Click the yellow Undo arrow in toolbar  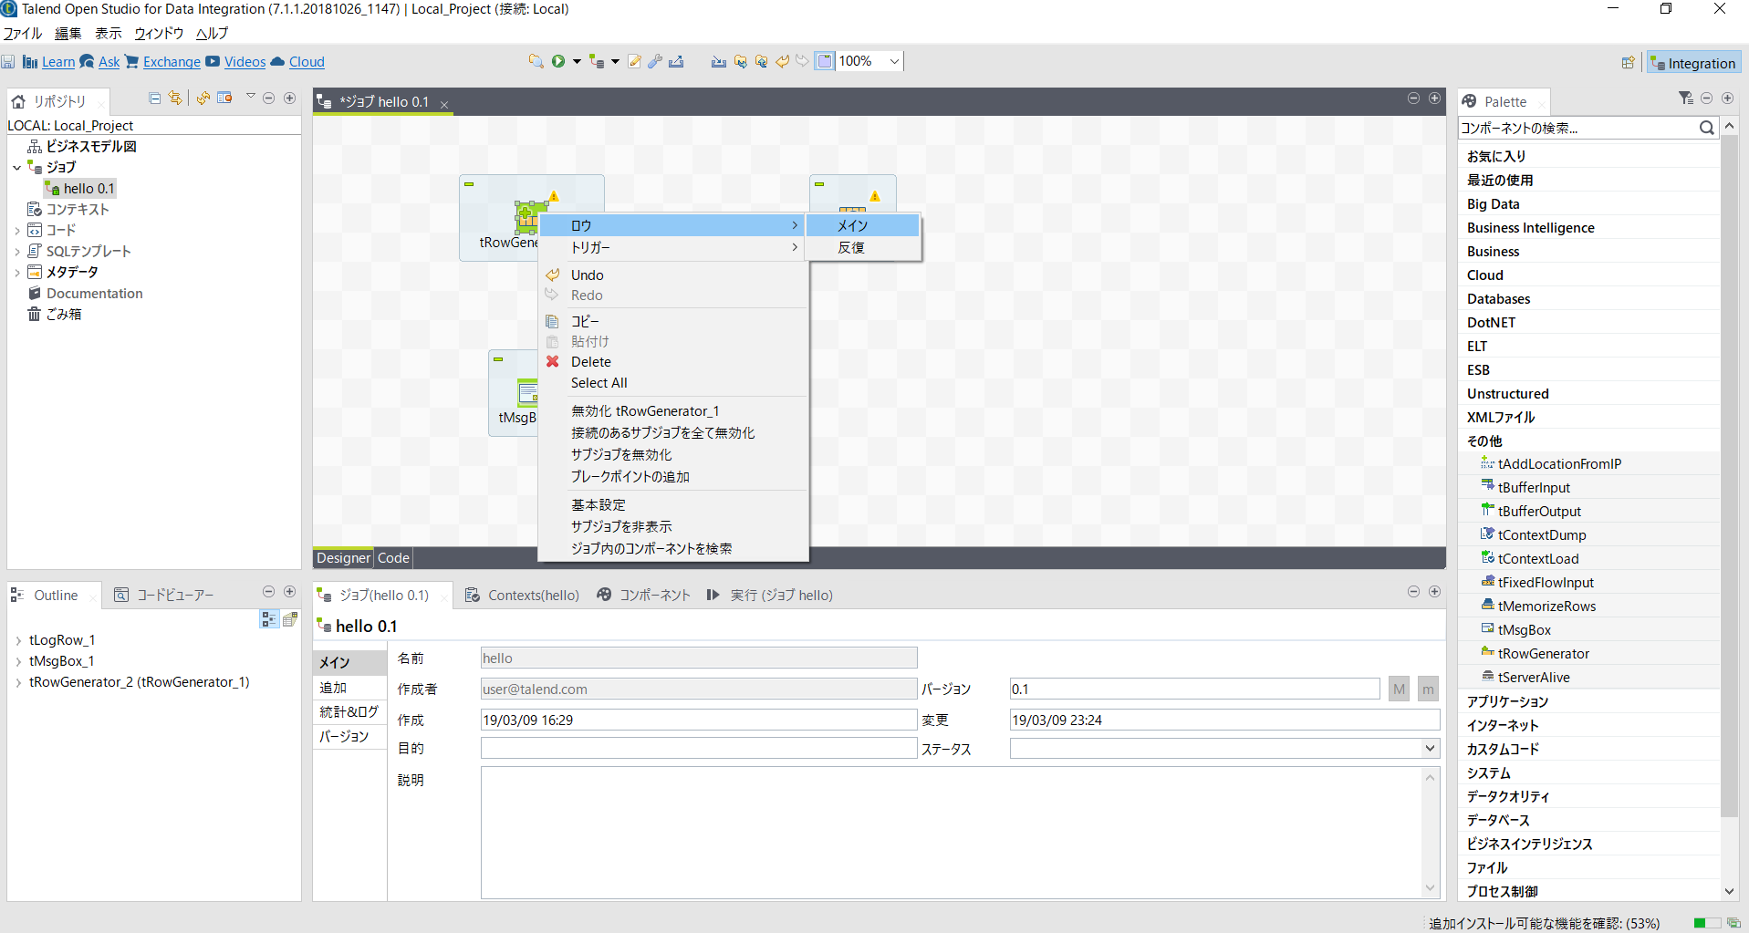pos(782,61)
